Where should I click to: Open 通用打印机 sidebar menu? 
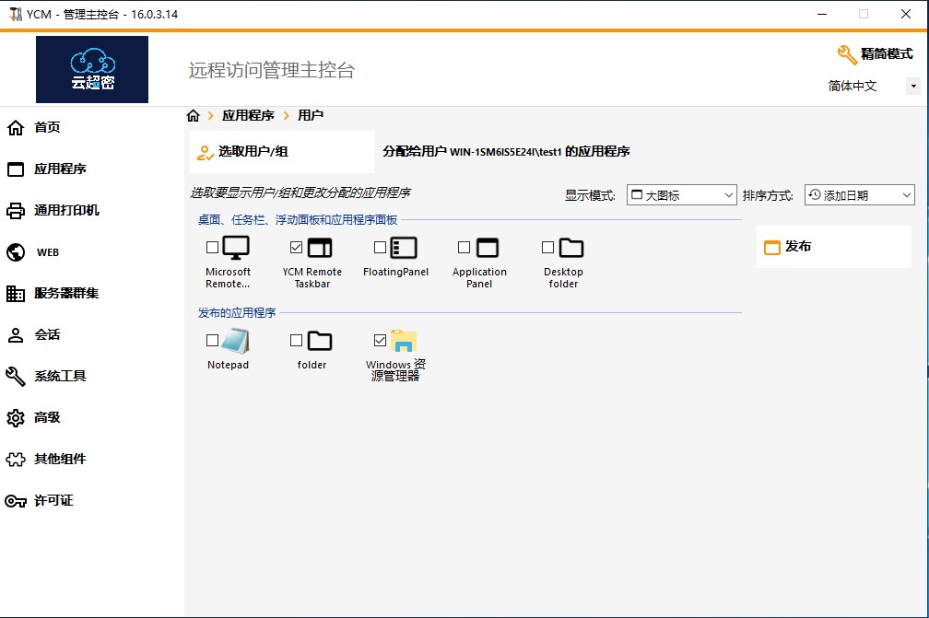coord(66,211)
